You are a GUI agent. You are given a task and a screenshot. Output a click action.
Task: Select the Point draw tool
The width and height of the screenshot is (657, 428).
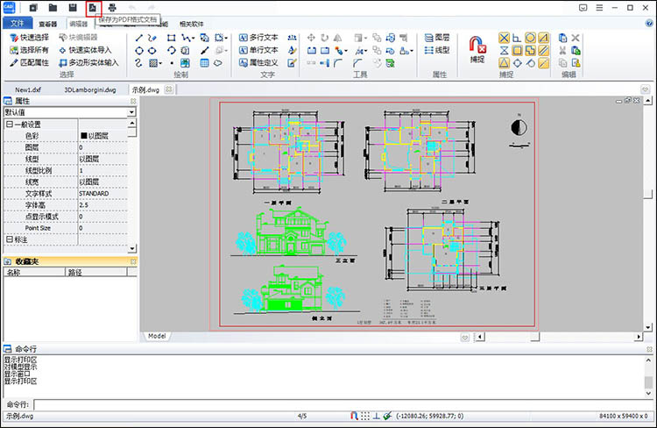coord(172,63)
